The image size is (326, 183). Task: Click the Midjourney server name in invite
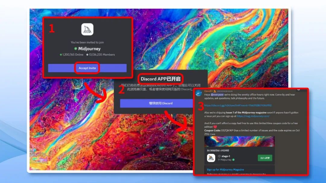(x=89, y=49)
